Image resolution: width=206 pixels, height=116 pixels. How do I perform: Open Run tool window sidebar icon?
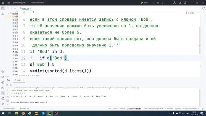3,93
